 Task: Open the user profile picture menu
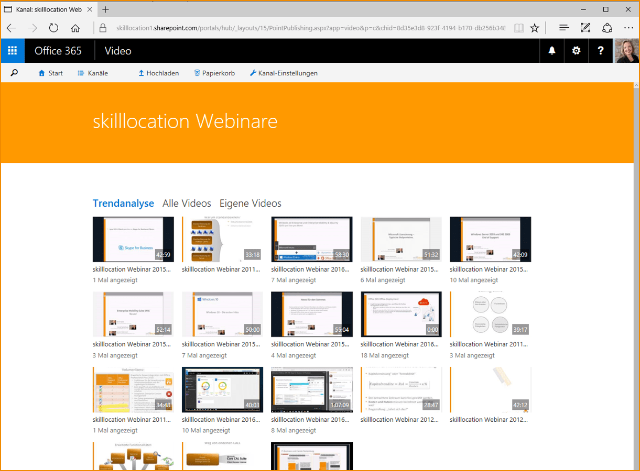(626, 51)
